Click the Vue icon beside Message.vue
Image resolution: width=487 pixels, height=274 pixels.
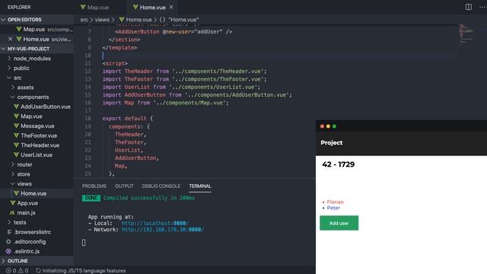click(x=17, y=126)
